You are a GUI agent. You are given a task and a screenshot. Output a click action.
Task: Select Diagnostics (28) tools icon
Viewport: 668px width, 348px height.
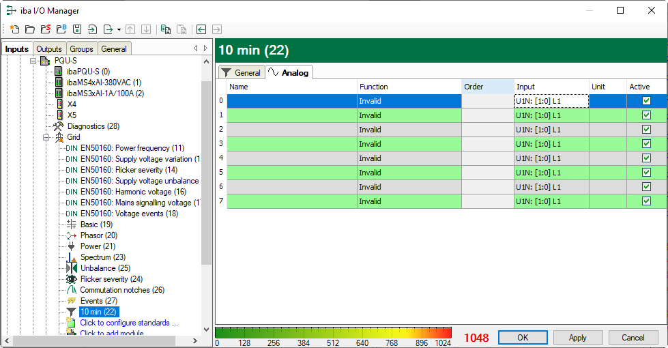pos(59,126)
